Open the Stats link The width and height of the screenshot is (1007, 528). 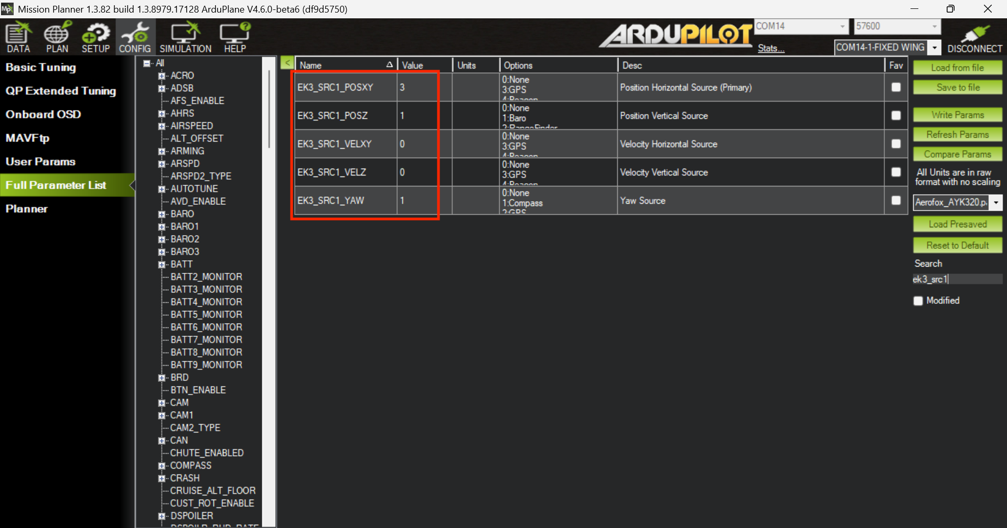point(770,48)
